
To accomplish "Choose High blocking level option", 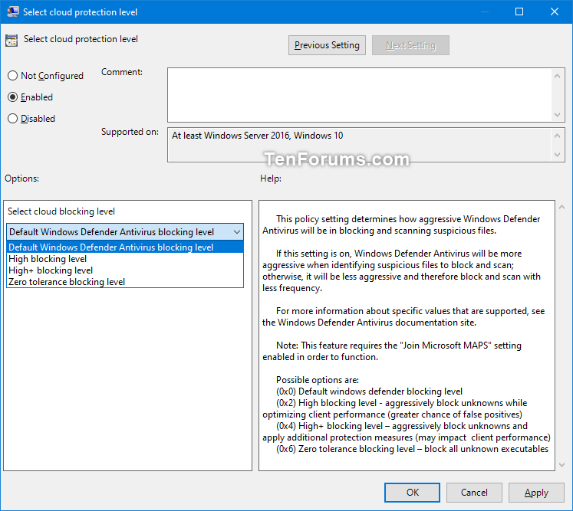I will [125, 259].
